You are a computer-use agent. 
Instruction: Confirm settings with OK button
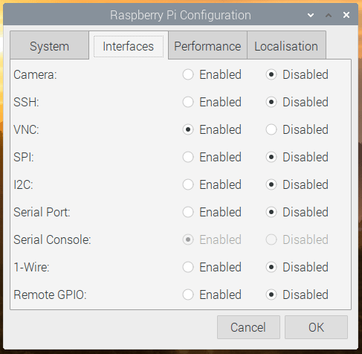tap(316, 327)
